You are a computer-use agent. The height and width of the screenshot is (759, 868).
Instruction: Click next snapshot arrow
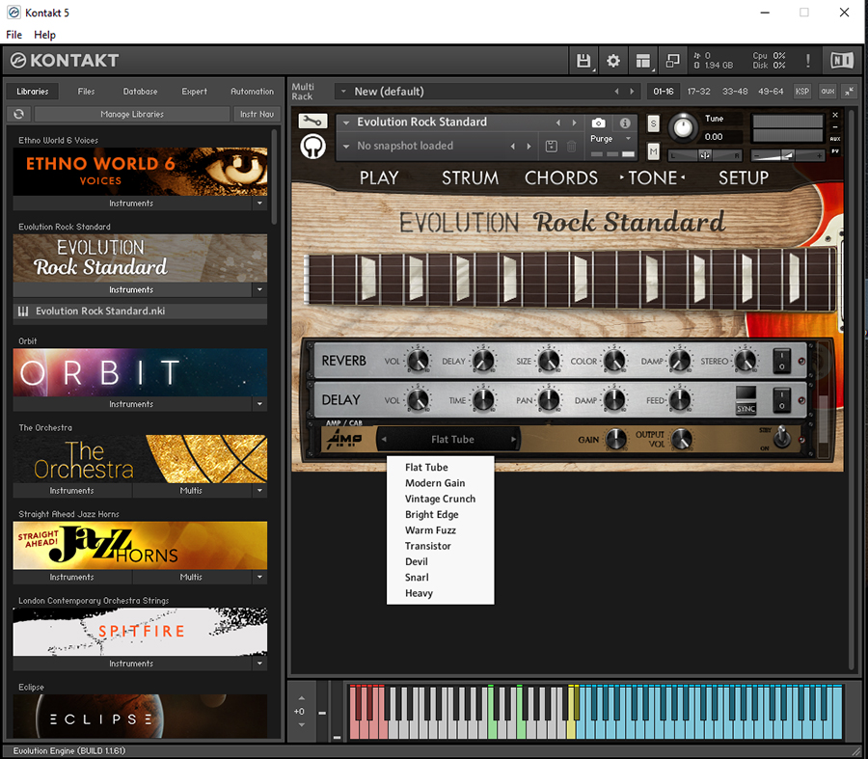pyautogui.click(x=529, y=147)
